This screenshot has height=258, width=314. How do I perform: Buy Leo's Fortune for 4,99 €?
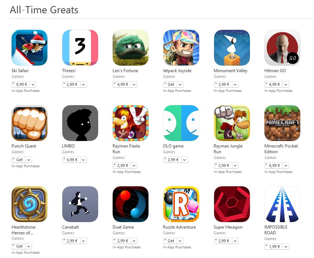coord(122,85)
